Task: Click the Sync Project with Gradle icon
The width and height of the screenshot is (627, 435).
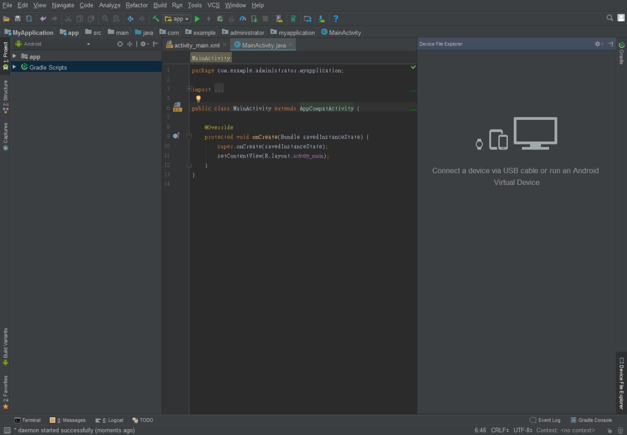Action: (293, 19)
